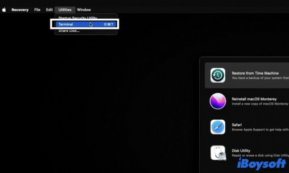
Task: Choose Startup Security Utility menu entry
Action: click(x=78, y=18)
